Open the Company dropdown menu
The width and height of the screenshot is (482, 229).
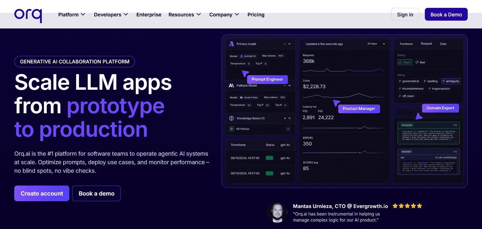tap(224, 15)
